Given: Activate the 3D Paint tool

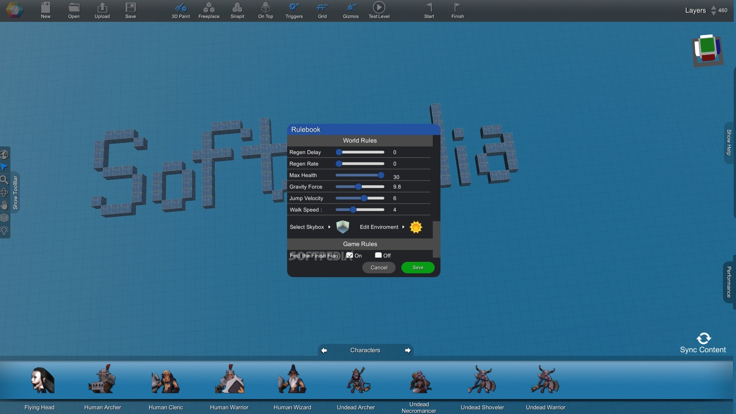Looking at the screenshot, I should [181, 10].
